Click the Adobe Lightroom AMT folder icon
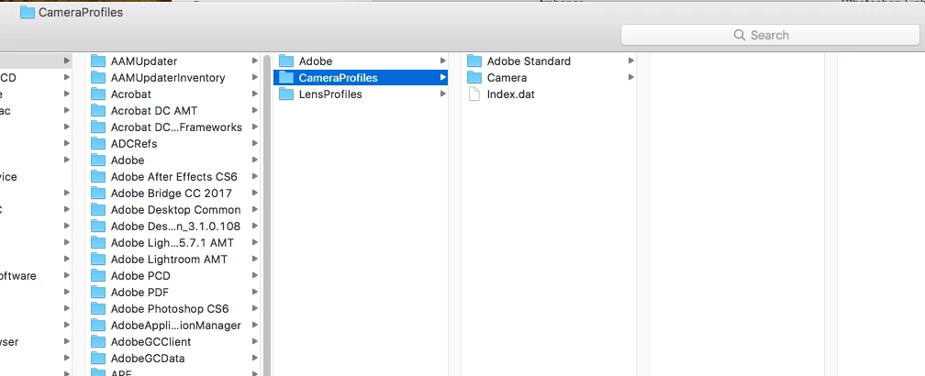 coord(98,259)
